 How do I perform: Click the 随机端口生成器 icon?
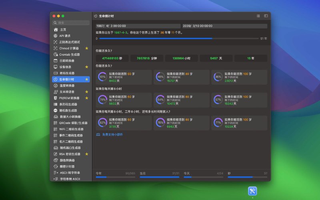[56, 148]
